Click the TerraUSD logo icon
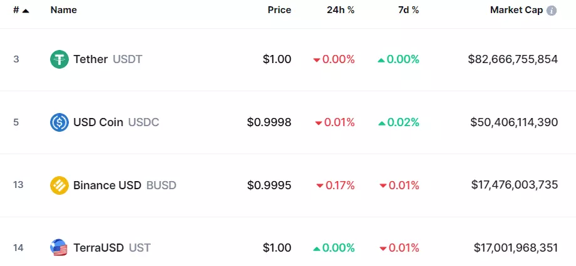 tap(59, 248)
